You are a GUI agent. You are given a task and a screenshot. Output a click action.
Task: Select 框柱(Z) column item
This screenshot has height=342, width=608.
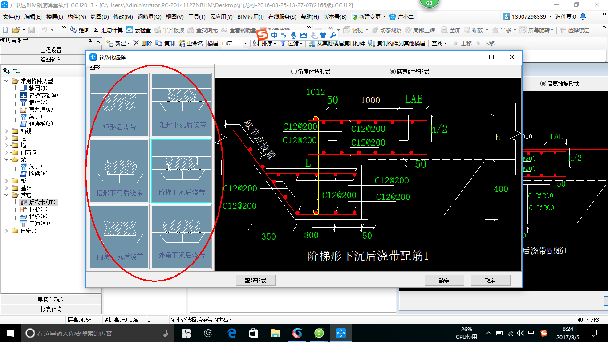(x=34, y=102)
